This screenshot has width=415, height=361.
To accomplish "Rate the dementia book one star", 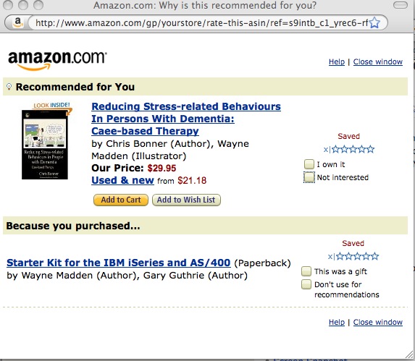I will (x=335, y=149).
